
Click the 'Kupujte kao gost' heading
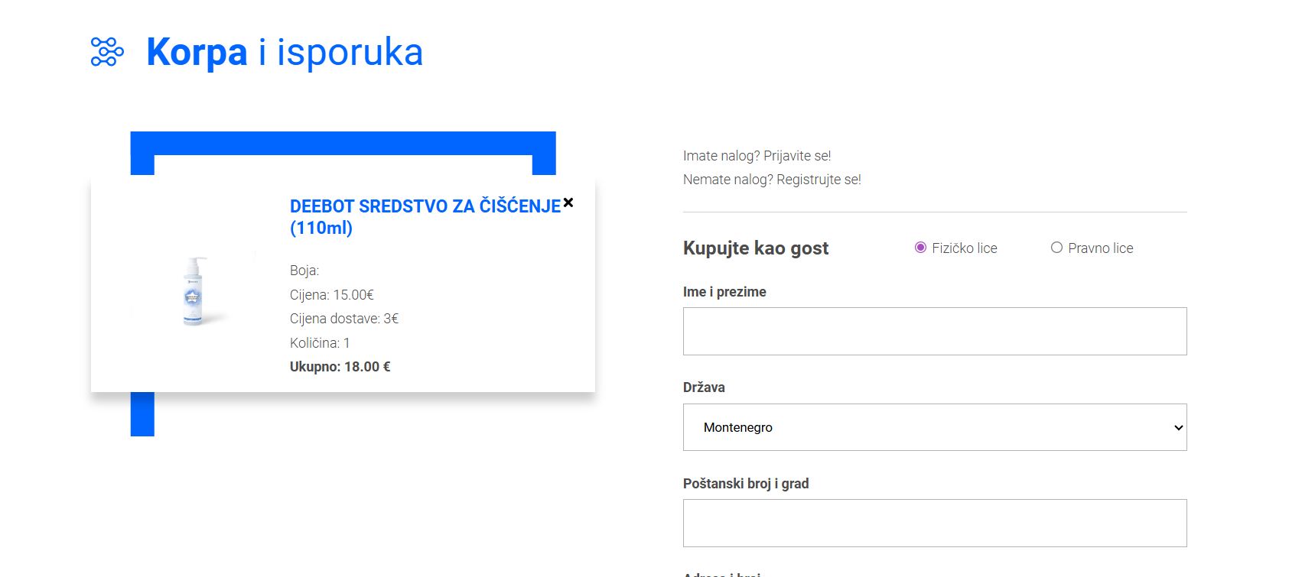pyautogui.click(x=755, y=248)
